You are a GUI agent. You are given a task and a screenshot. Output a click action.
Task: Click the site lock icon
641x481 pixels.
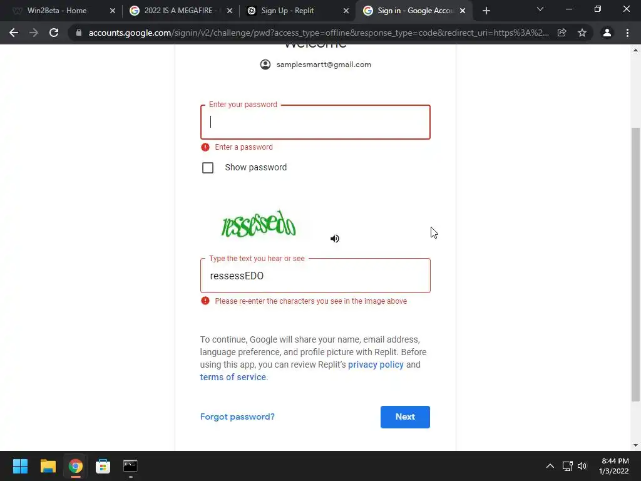(79, 33)
